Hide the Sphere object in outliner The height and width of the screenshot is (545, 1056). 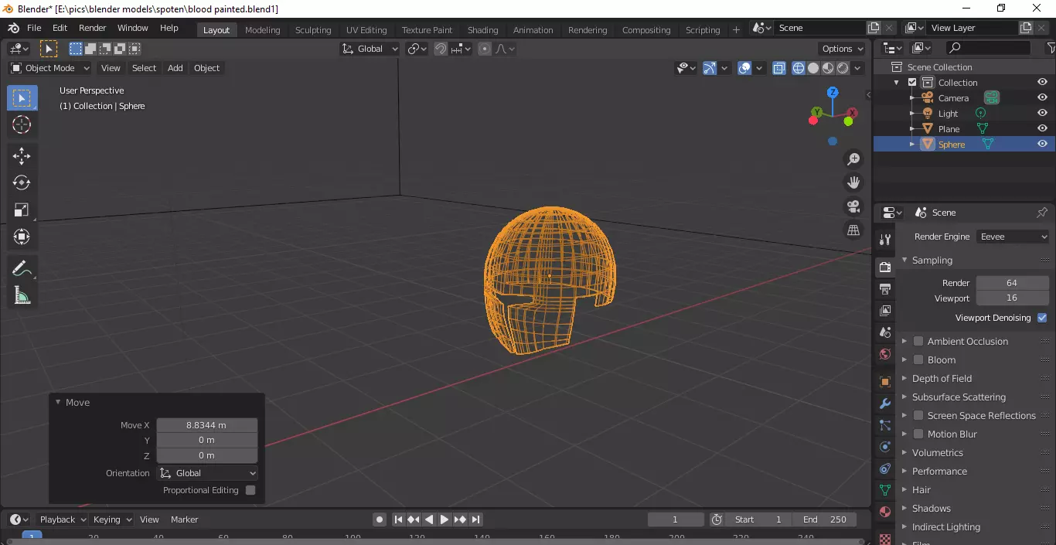[x=1042, y=144]
